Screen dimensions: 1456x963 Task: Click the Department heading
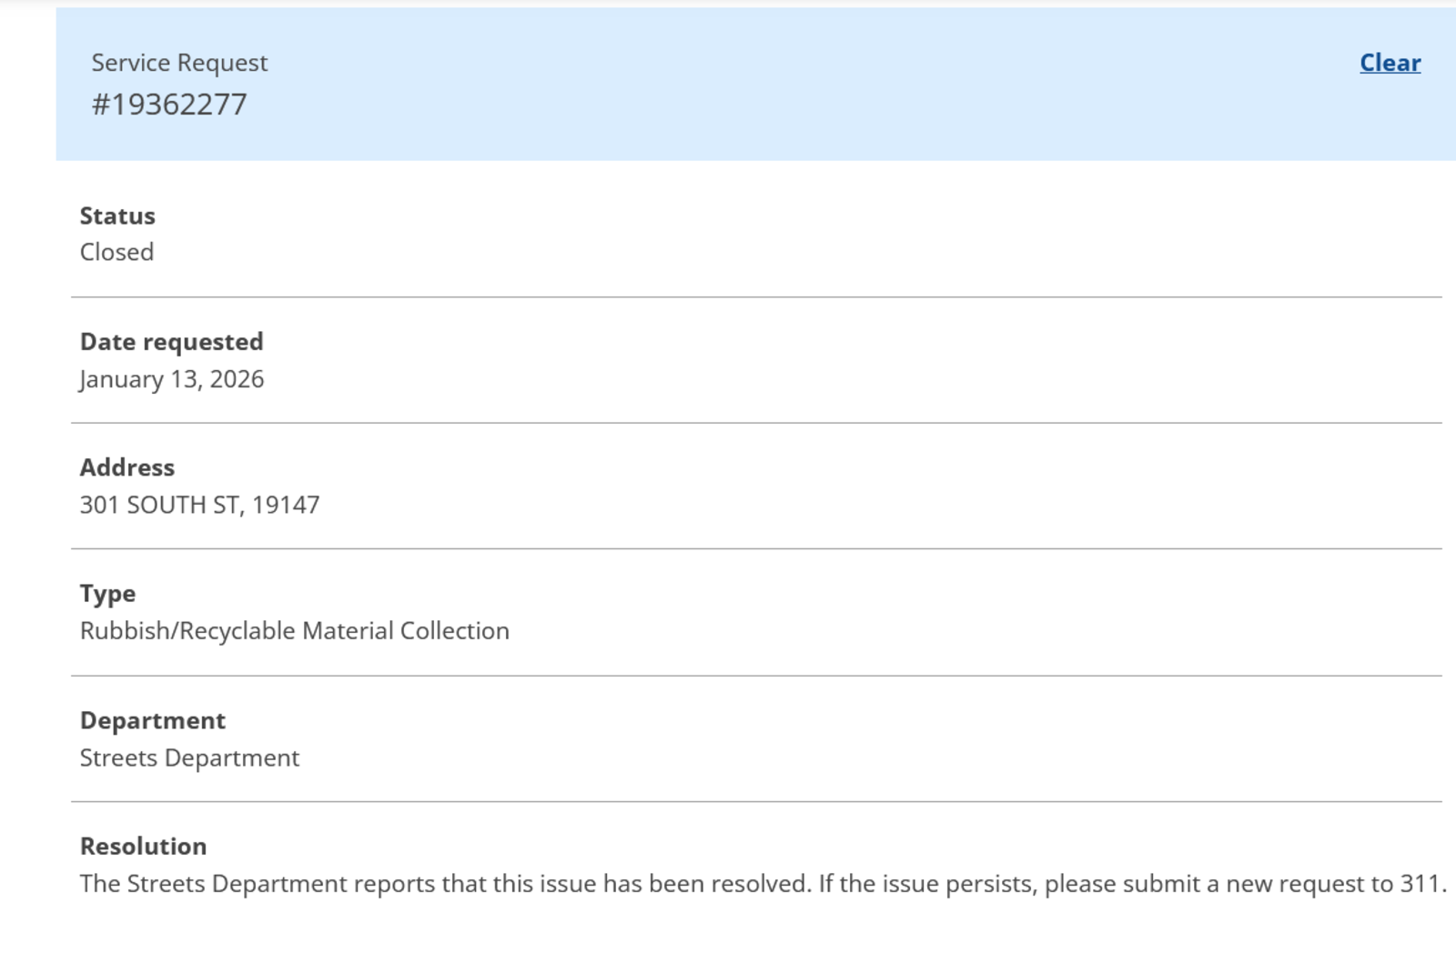point(152,720)
